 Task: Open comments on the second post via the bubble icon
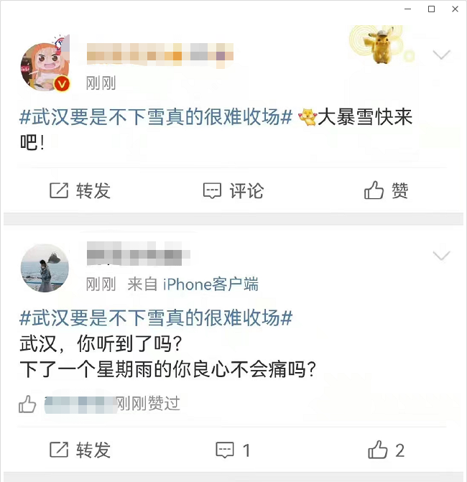225,450
